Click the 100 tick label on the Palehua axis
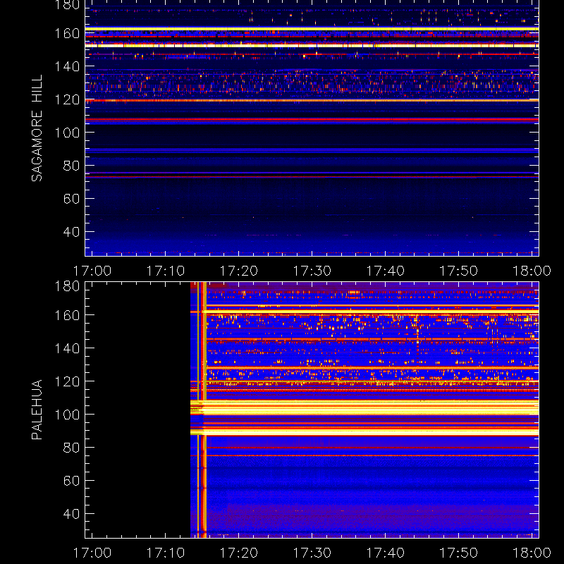The height and width of the screenshot is (564, 564). coord(67,415)
